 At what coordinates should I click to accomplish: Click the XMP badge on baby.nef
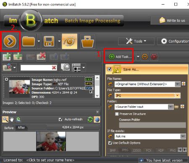coord(89,88)
